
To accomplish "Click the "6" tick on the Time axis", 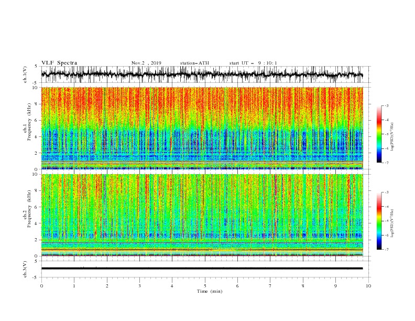I will (x=237, y=286).
